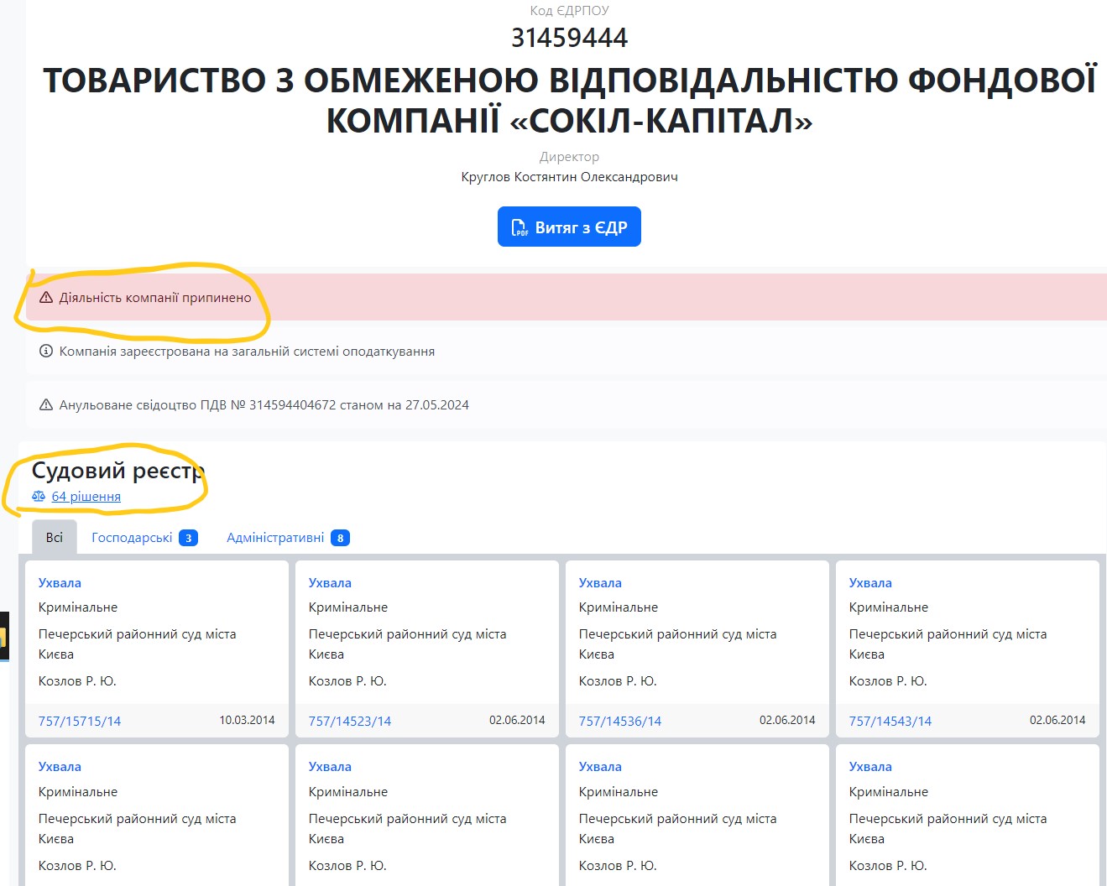Click warning triangle beside Діяльність компанії припинено
This screenshot has width=1107, height=886.
(46, 298)
